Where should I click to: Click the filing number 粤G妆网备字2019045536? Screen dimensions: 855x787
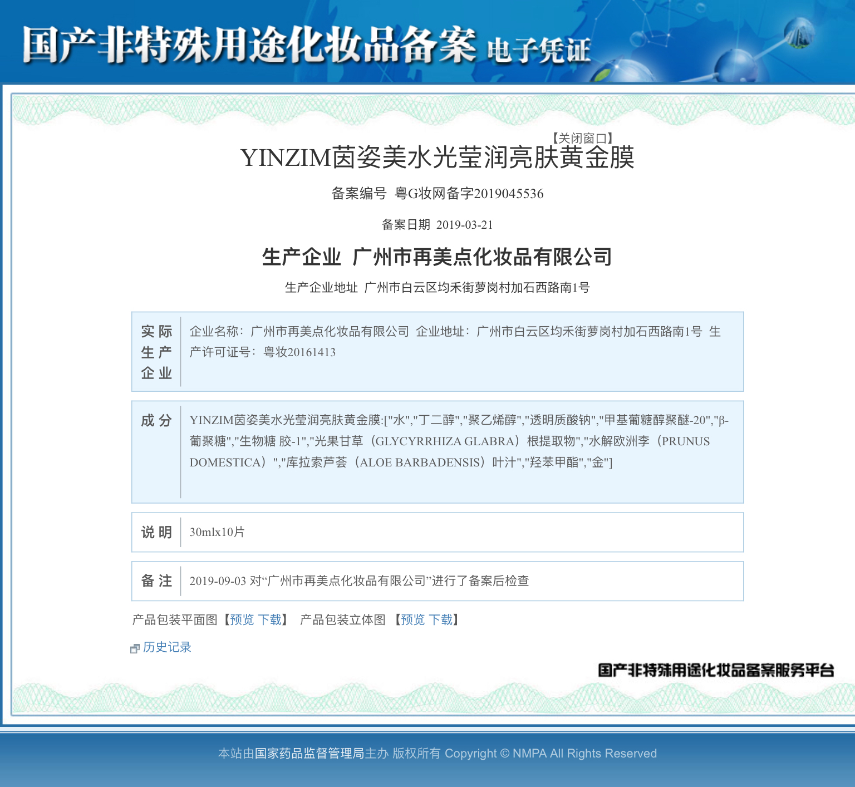click(469, 193)
